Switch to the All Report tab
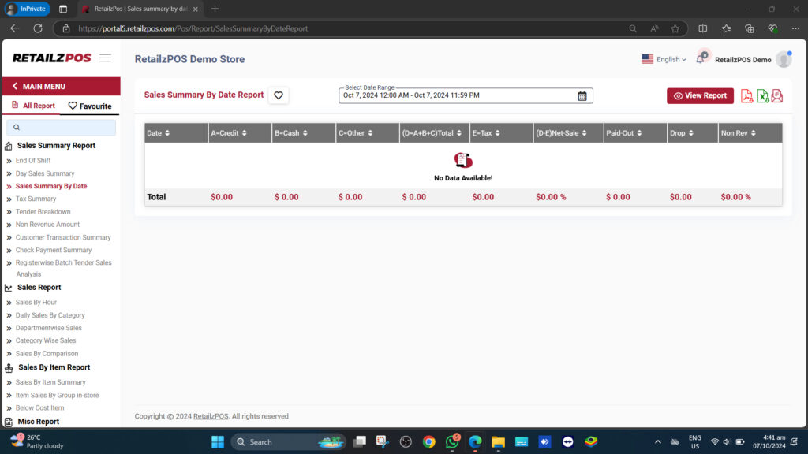Image resolution: width=808 pixels, height=454 pixels. pos(32,105)
